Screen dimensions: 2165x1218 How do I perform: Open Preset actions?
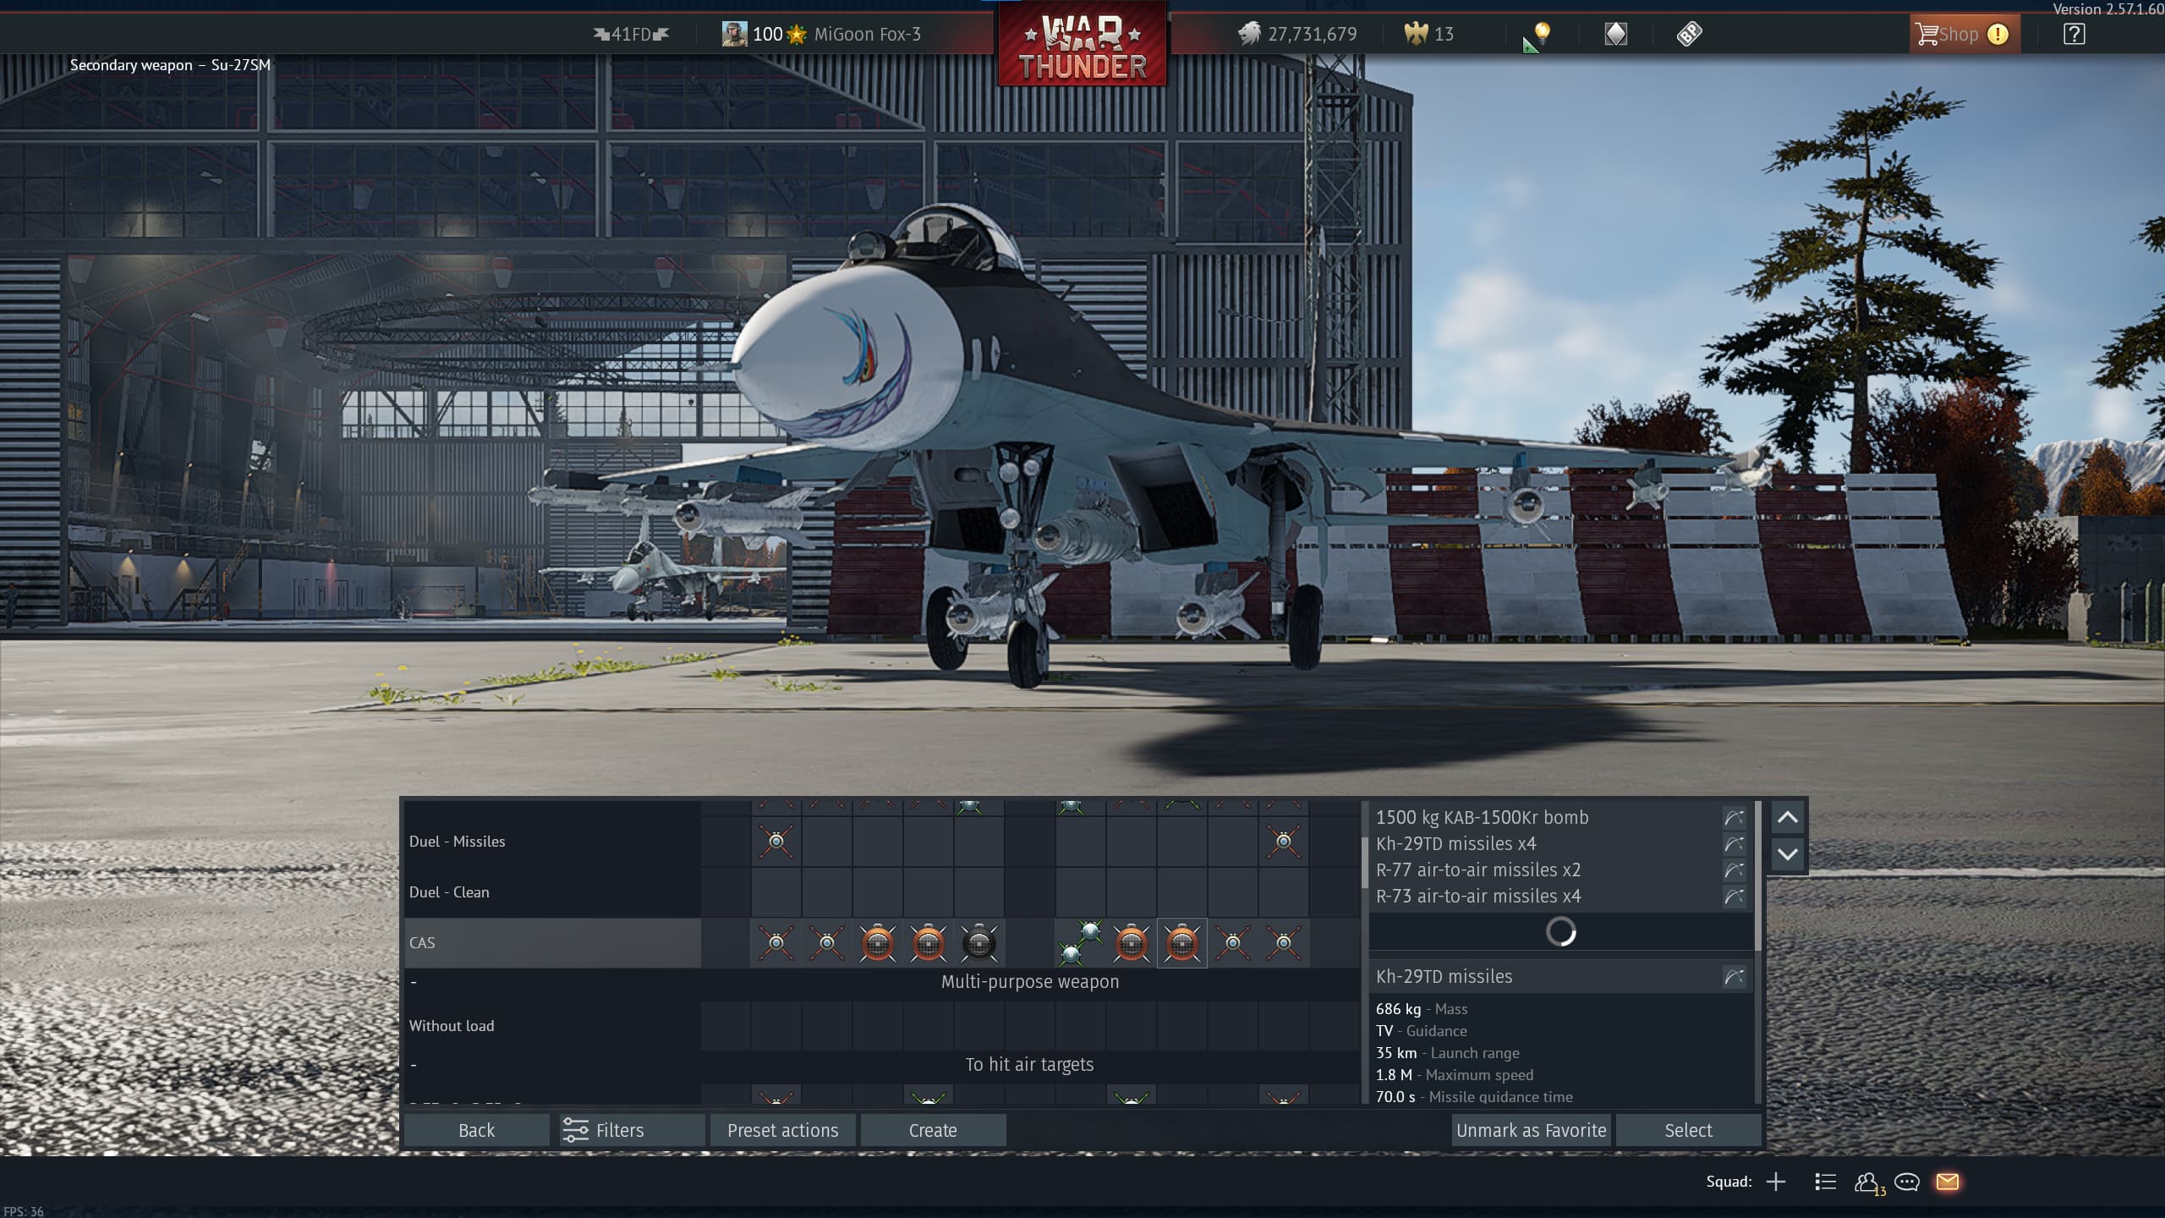(x=782, y=1130)
